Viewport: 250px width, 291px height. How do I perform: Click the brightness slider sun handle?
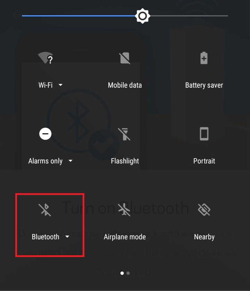(x=142, y=16)
